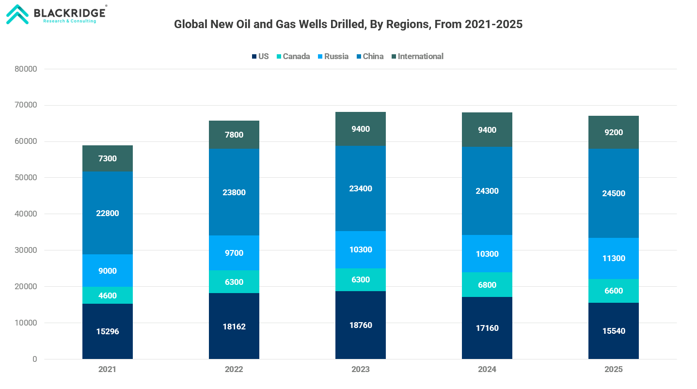Select the 2022 International segment 7800

click(234, 135)
